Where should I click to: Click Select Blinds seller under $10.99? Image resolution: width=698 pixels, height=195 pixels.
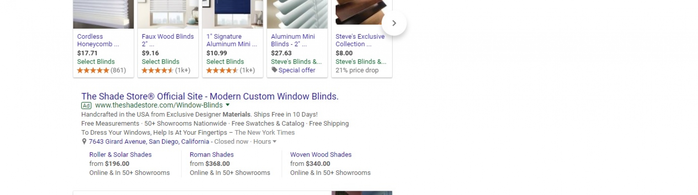(x=225, y=62)
